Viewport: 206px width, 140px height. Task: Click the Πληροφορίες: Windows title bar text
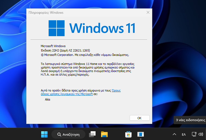pyautogui.click(x=46, y=13)
